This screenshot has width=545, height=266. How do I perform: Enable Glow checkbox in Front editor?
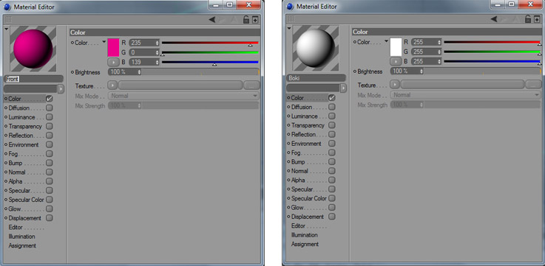pos(50,209)
